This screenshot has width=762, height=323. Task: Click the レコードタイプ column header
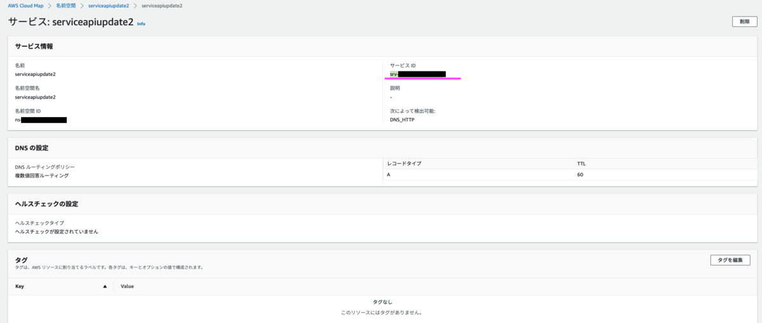[x=404, y=163]
